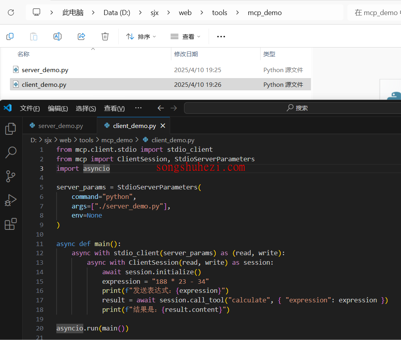Sort files by 类型 column header
Viewport: 401px width, 340px height.
point(269,54)
